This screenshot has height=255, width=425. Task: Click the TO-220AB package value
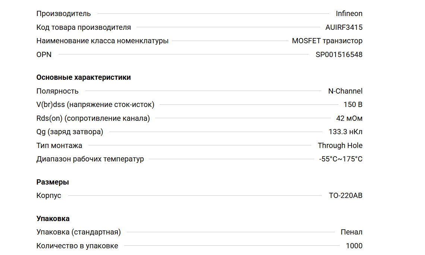(346, 196)
